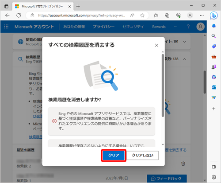
Task: Click the 最近の履歴 label
Action: pos(26,150)
